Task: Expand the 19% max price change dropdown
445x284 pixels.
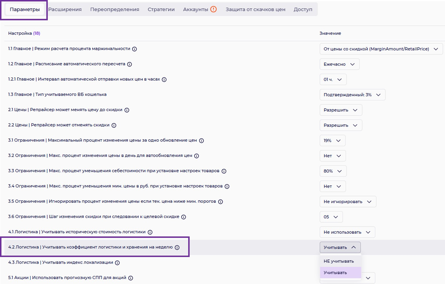Action: click(332, 141)
